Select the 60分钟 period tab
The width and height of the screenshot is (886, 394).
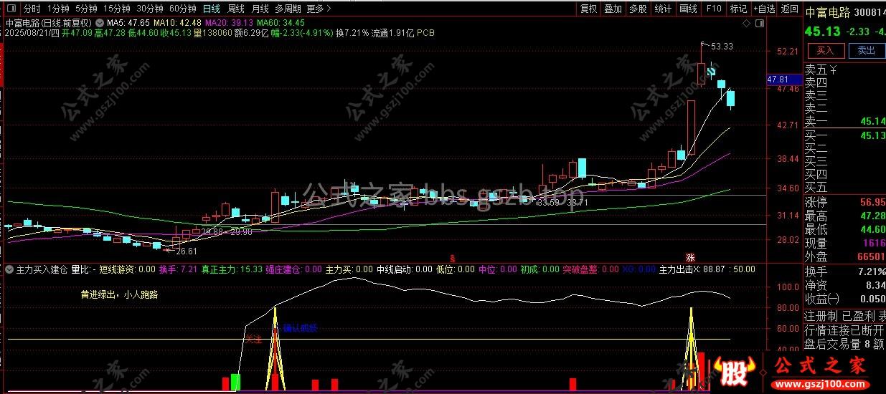(183, 9)
